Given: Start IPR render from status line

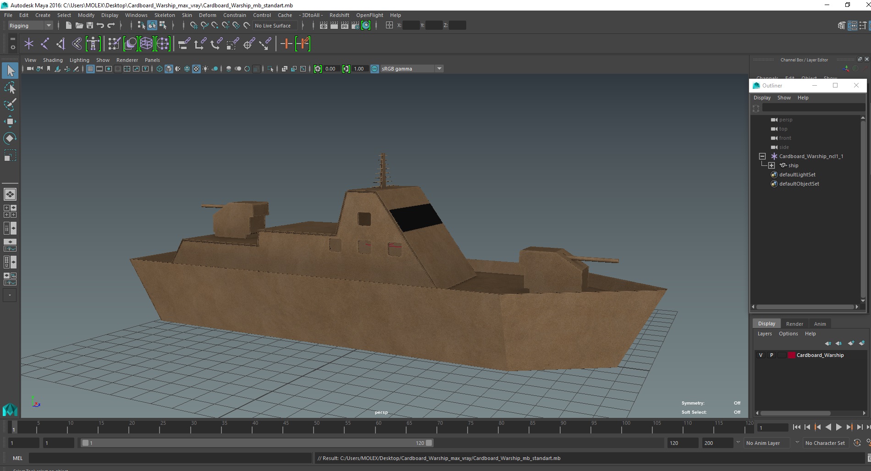Looking at the screenshot, I should pyautogui.click(x=345, y=26).
